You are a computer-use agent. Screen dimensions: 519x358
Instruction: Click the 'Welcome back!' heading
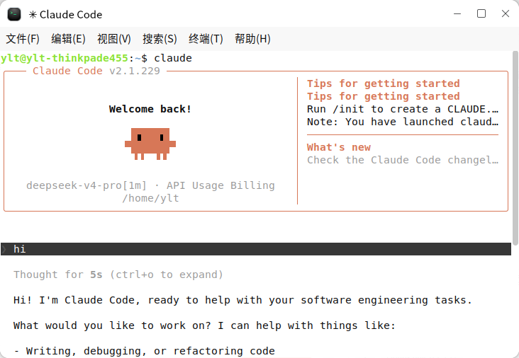pyautogui.click(x=150, y=109)
